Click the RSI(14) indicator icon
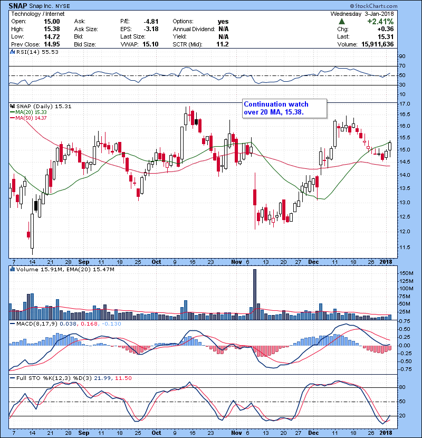This screenshot has width=422, height=438. point(12,52)
